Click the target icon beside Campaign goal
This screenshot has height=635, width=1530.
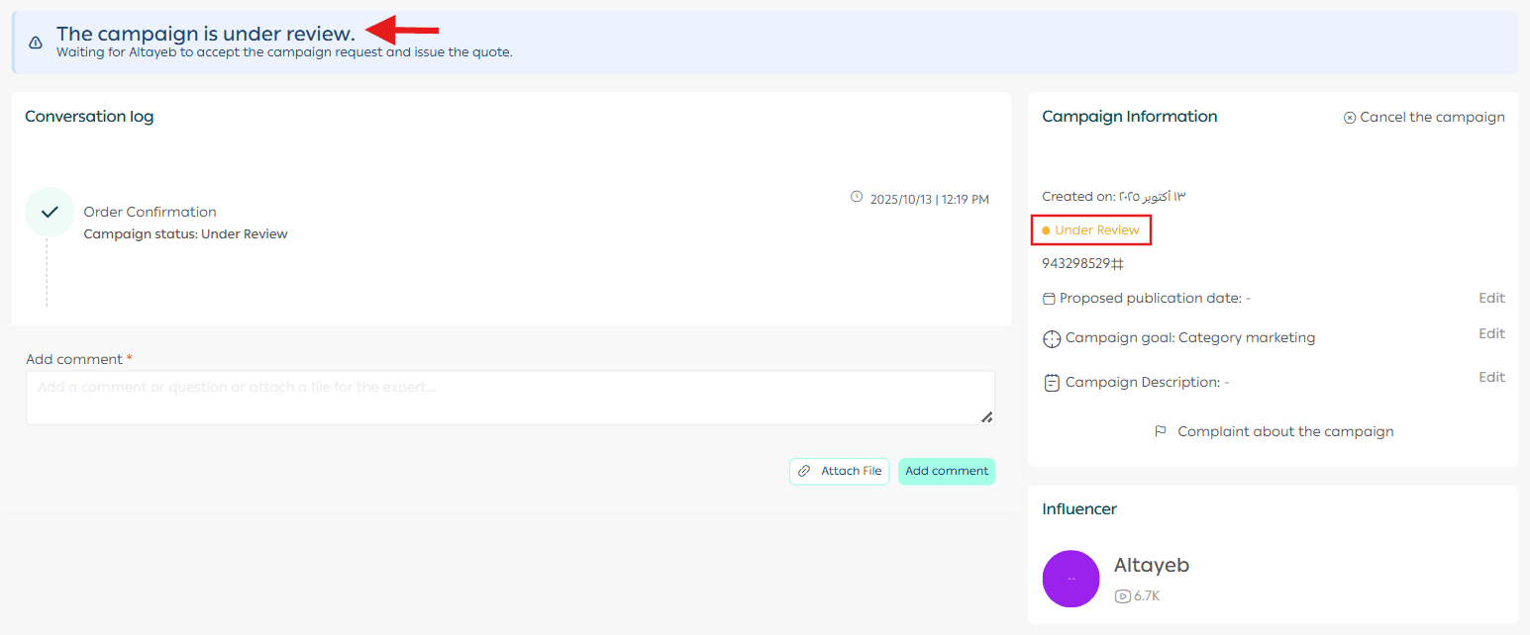point(1052,339)
